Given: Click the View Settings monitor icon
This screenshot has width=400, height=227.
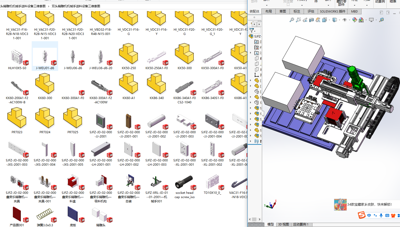Looking at the screenshot, I should click(371, 20).
